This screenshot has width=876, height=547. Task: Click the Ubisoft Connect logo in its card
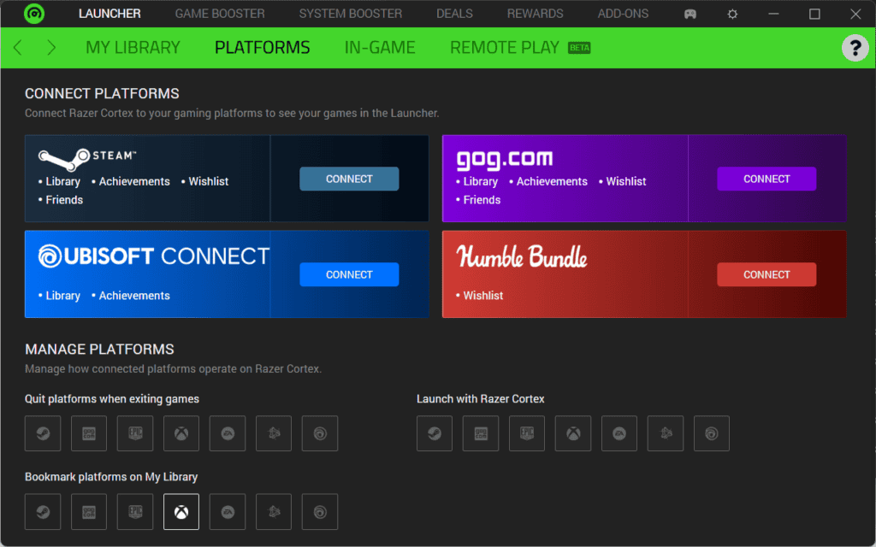coord(154,256)
